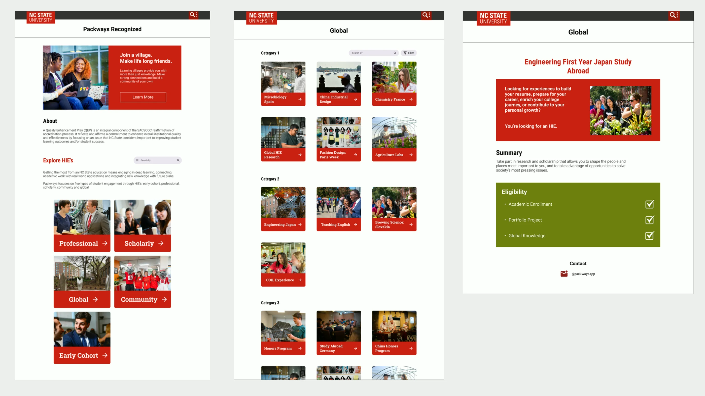The width and height of the screenshot is (705, 396).
Task: Click the Explore HIE's Search By field
Action: [157, 160]
